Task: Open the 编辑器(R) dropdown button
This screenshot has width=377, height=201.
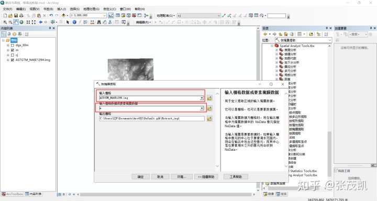Action: tap(143, 22)
